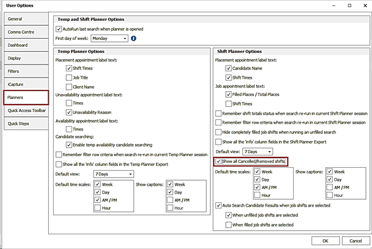Image resolution: width=372 pixels, height=249 pixels.
Task: Check the Job Title label option
Action: click(70, 78)
